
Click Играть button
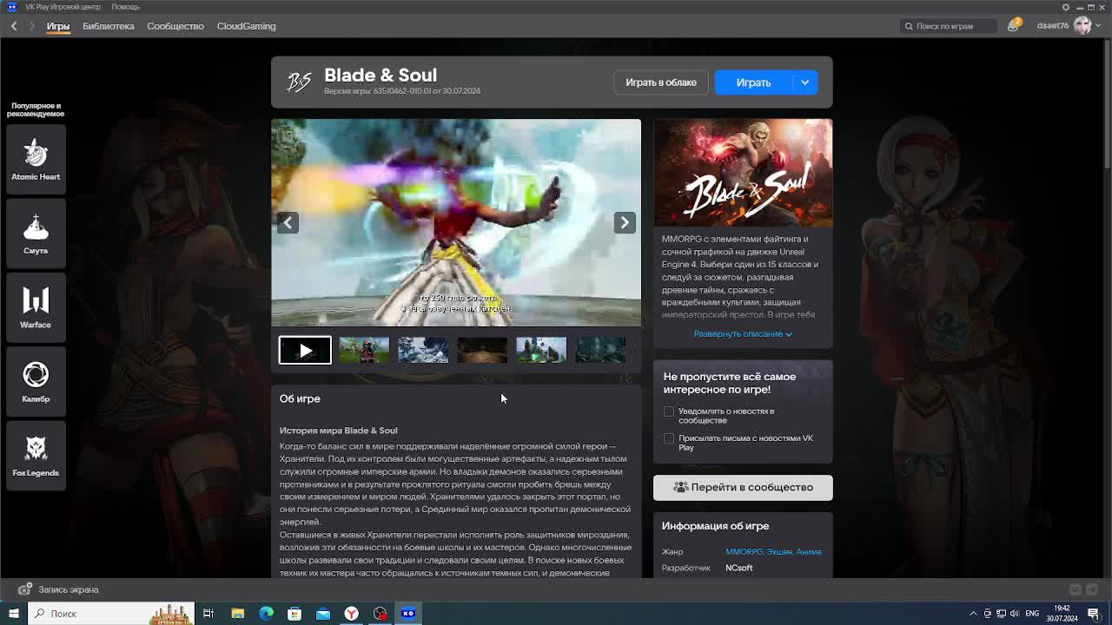tap(753, 82)
